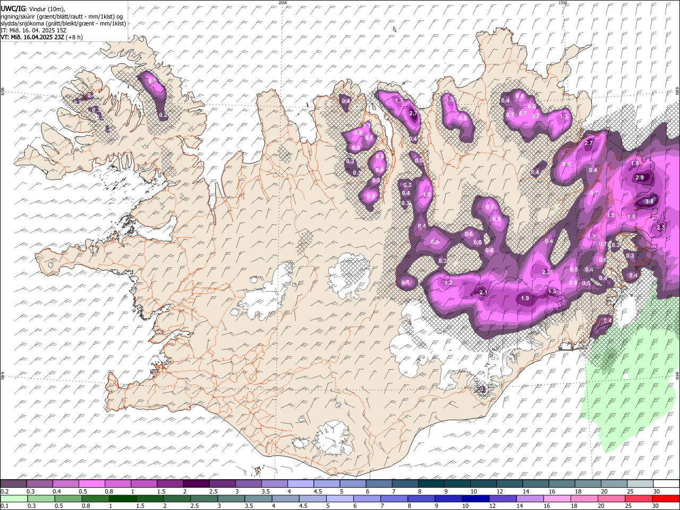Choose the deep blue lower swatch labeled 10

pos(475,498)
